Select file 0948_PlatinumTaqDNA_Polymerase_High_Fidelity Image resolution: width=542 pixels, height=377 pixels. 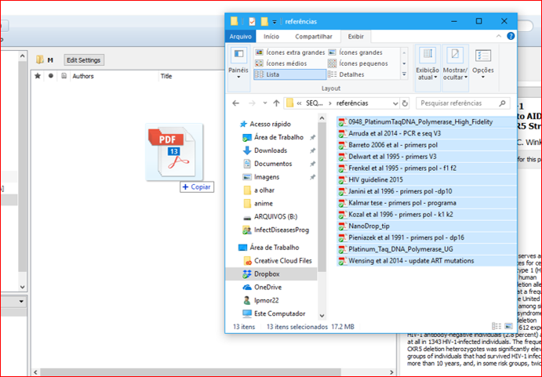420,122
